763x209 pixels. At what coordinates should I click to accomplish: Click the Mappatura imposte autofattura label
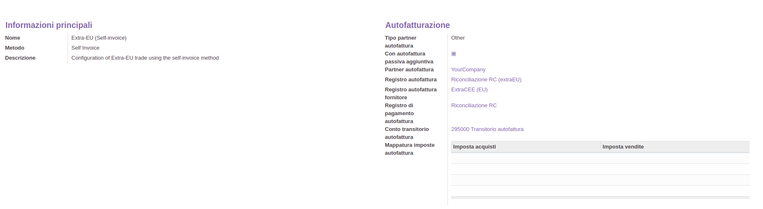[409, 149]
